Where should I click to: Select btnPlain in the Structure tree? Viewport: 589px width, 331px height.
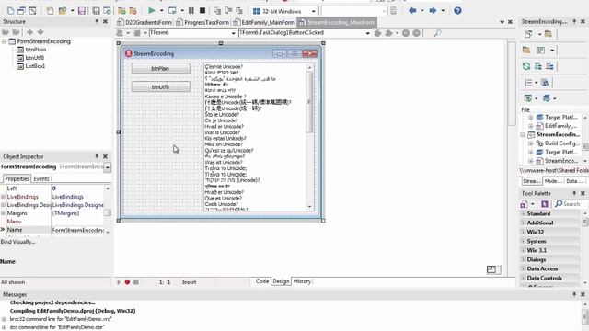(x=36, y=50)
